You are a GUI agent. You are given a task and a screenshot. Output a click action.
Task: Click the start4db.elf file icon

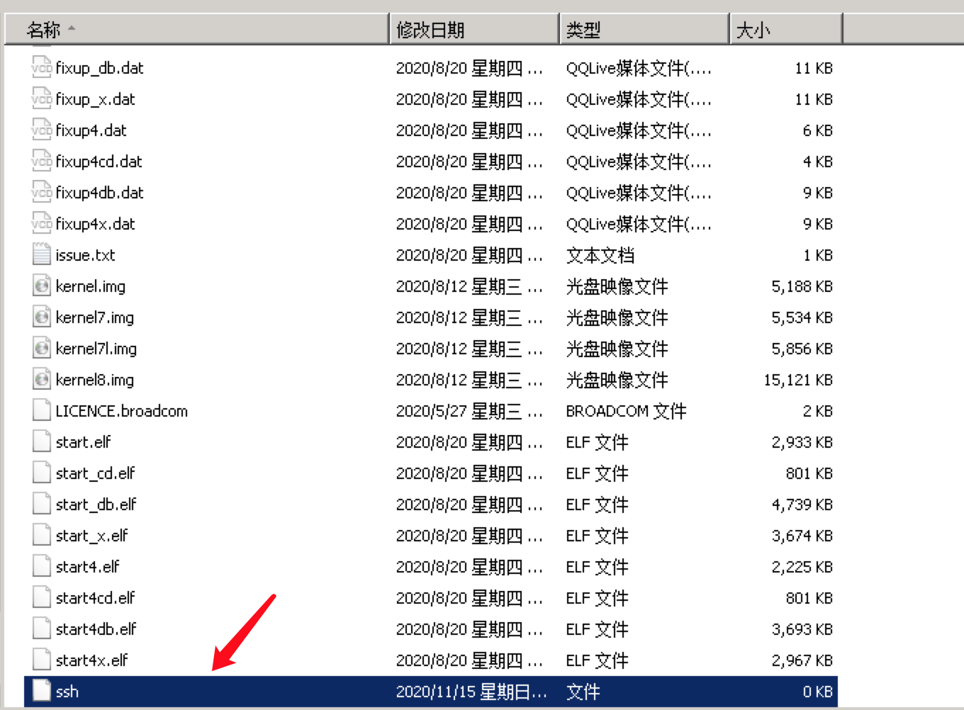[42, 629]
